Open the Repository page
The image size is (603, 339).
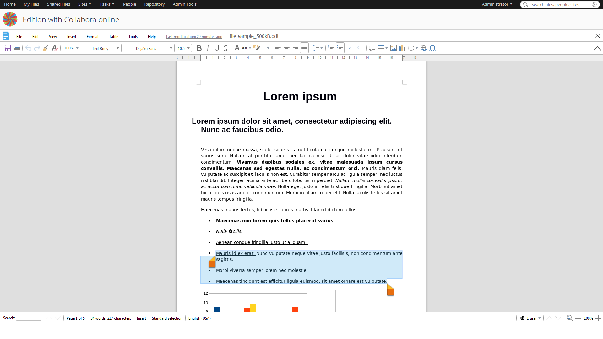(155, 4)
